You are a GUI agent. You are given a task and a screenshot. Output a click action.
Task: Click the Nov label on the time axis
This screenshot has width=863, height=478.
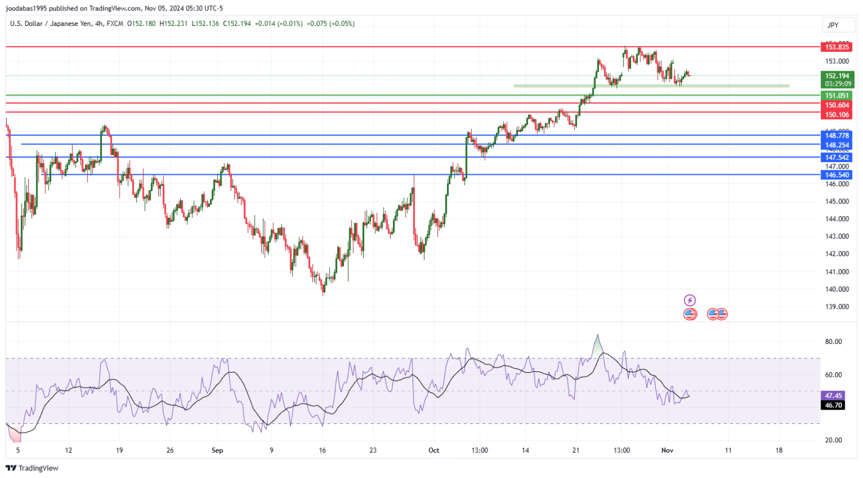667,450
